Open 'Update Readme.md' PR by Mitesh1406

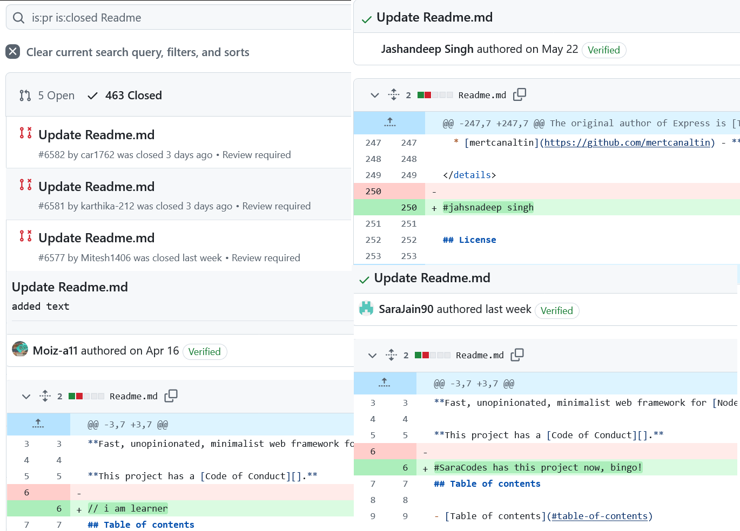click(x=97, y=238)
